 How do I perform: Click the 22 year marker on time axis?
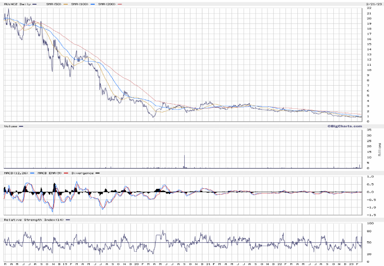click(x=280, y=263)
